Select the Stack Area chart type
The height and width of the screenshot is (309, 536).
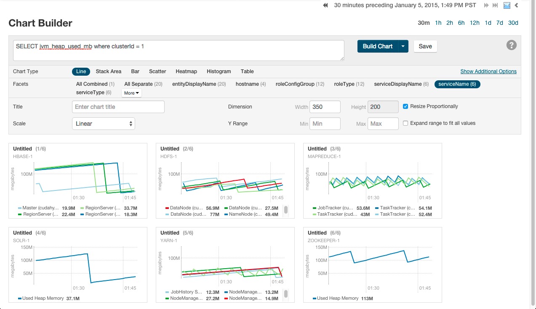109,71
